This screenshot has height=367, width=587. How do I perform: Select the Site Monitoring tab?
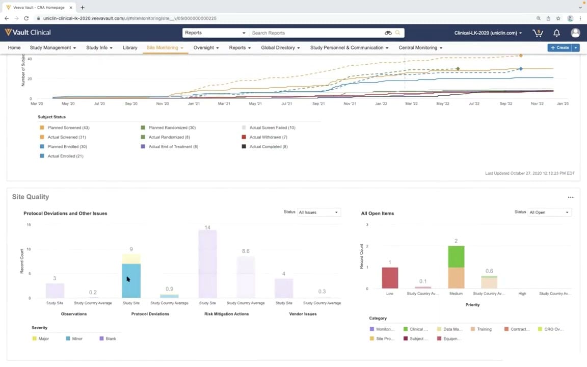click(165, 48)
